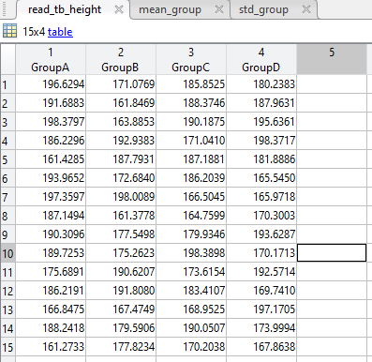Screen dimensions: 372x362
Task: Click cell with value 164.7599
Action: click(x=191, y=216)
